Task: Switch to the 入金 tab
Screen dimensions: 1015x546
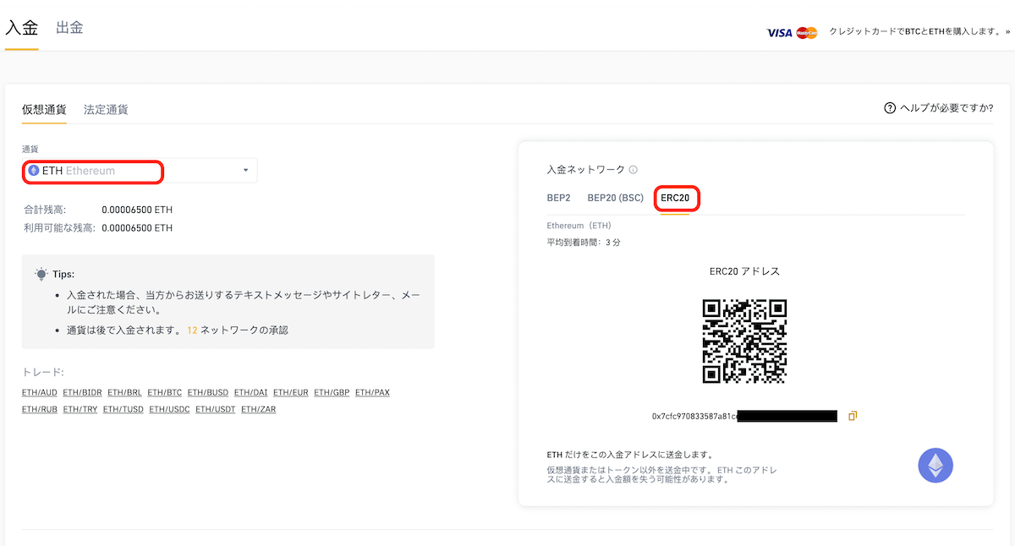Action: (x=21, y=27)
